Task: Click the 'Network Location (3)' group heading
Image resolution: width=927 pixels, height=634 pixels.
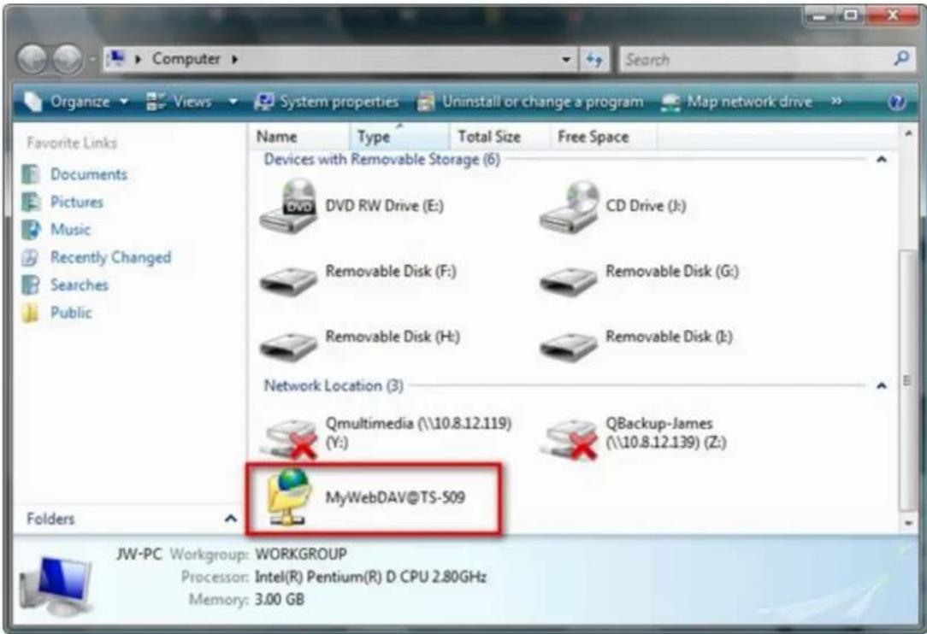Action: point(334,386)
